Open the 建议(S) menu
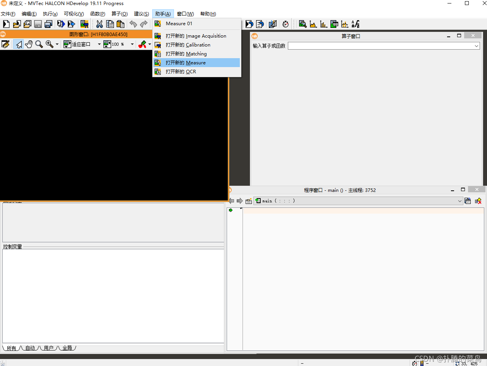This screenshot has width=487, height=366. [141, 14]
